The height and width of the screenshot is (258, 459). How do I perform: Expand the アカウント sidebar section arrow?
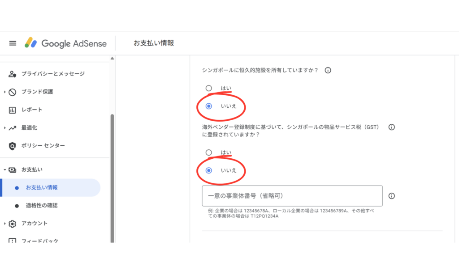[x=4, y=224]
